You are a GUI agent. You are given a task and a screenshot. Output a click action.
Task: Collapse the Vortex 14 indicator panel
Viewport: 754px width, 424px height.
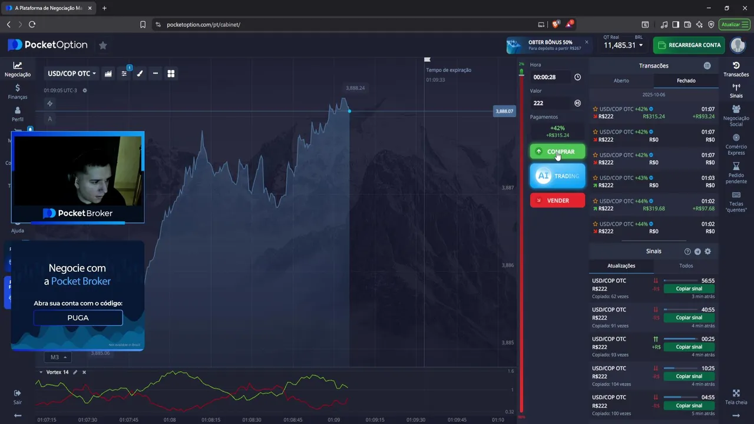(x=41, y=372)
